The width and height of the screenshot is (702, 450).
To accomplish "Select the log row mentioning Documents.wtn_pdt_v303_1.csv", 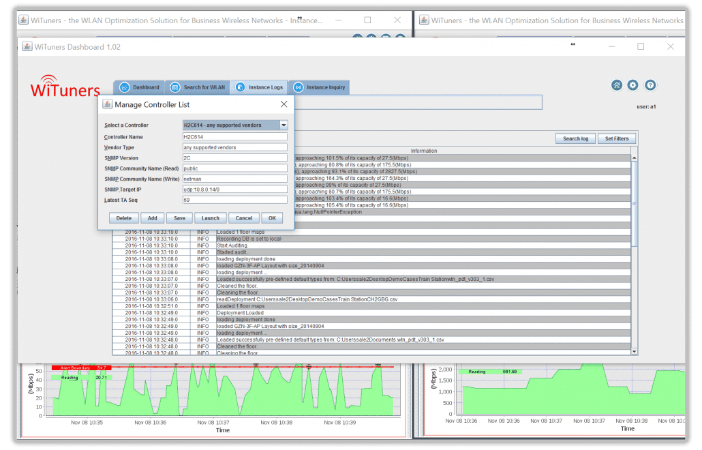I will click(371, 340).
